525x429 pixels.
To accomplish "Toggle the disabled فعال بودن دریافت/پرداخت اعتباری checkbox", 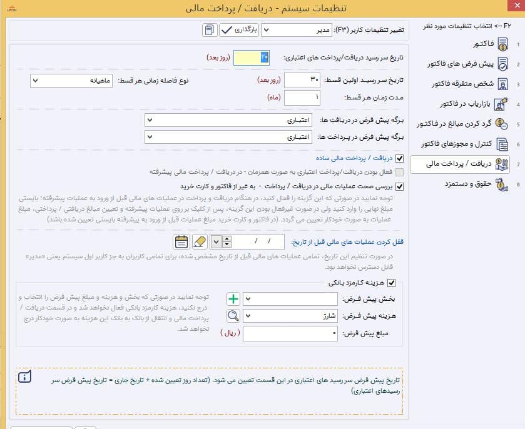I will [399, 172].
